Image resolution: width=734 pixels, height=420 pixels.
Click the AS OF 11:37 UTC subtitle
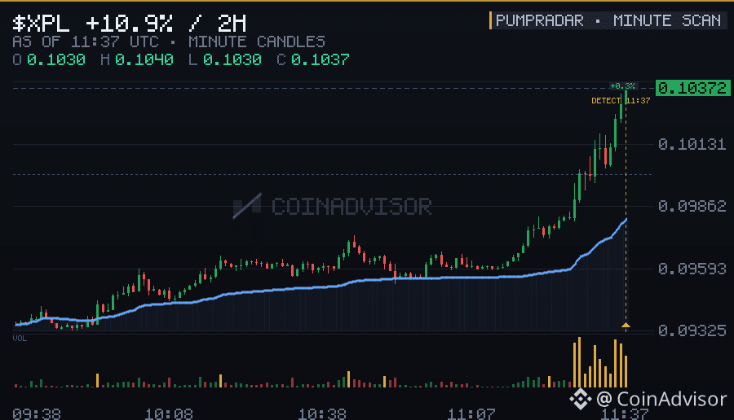point(86,42)
